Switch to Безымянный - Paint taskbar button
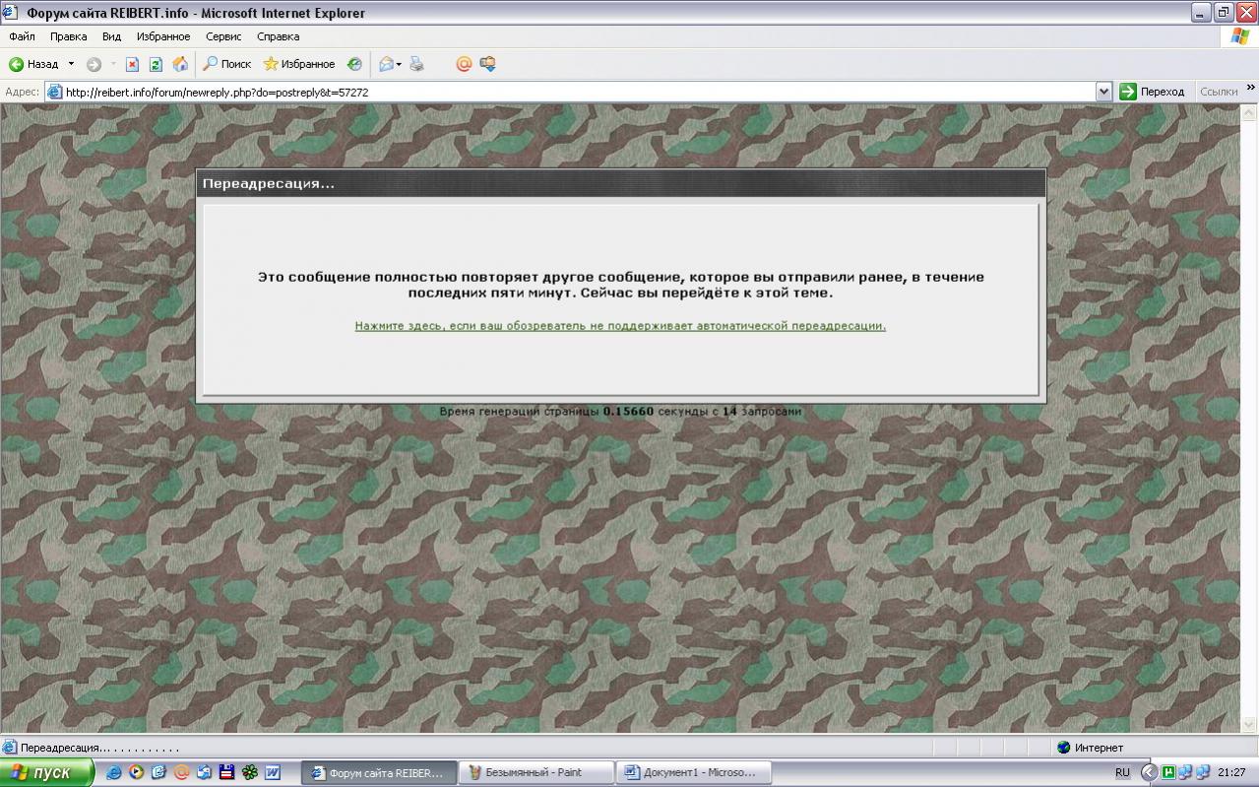The width and height of the screenshot is (1259, 787). coord(535,773)
